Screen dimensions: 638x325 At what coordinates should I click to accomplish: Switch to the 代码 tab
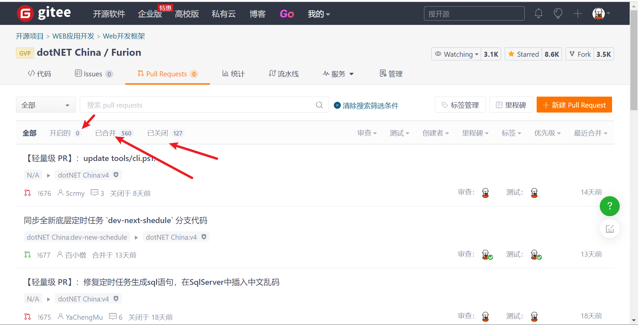[x=39, y=74]
